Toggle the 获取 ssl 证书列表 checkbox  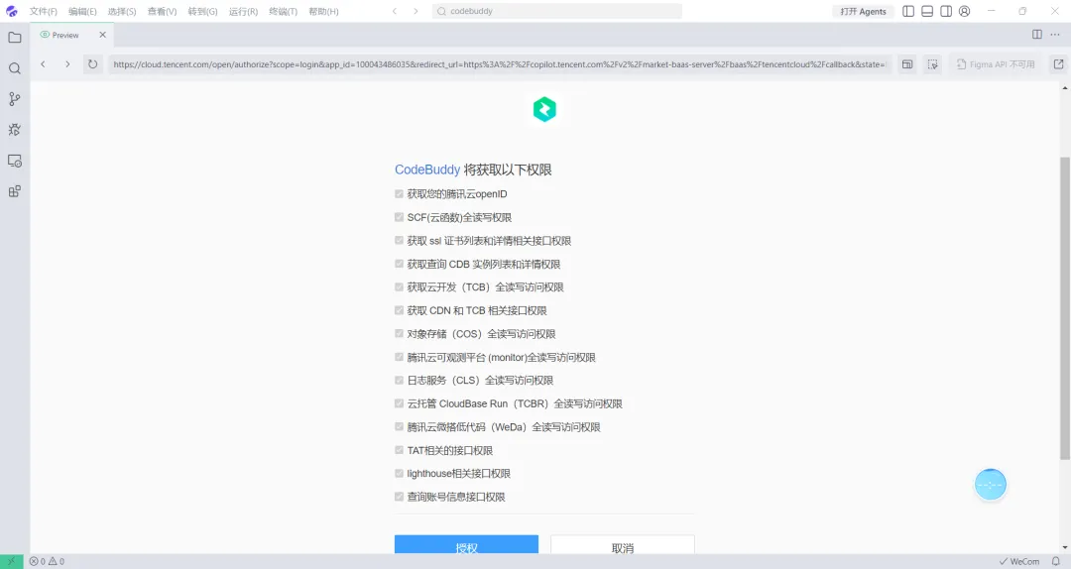(x=399, y=241)
